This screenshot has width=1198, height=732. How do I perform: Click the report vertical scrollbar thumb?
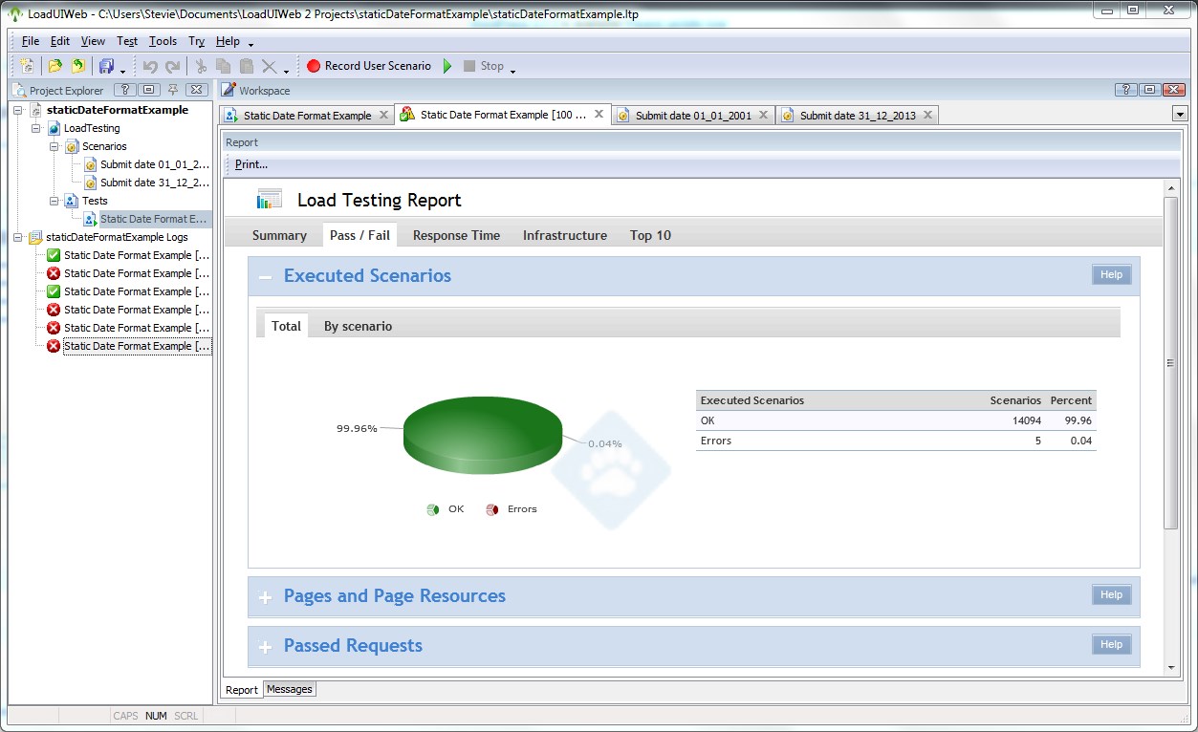pyautogui.click(x=1170, y=363)
